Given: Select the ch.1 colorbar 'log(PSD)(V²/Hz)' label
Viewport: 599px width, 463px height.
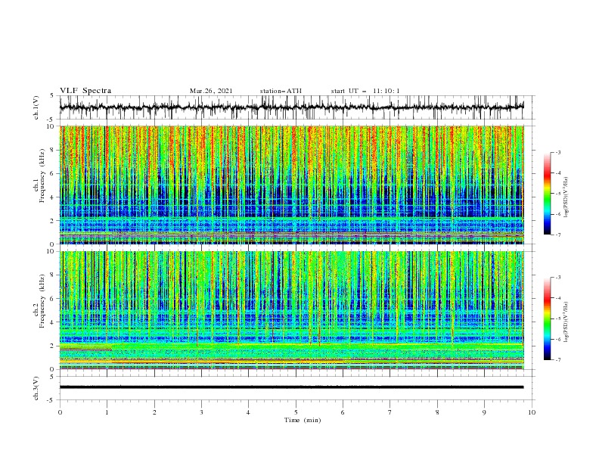Looking at the screenshot, I should [x=566, y=197].
